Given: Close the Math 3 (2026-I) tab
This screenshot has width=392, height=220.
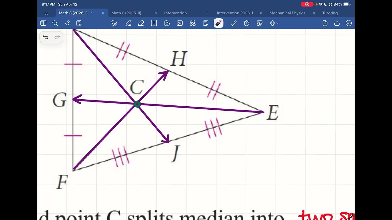Looking at the screenshot, I should (103, 13).
